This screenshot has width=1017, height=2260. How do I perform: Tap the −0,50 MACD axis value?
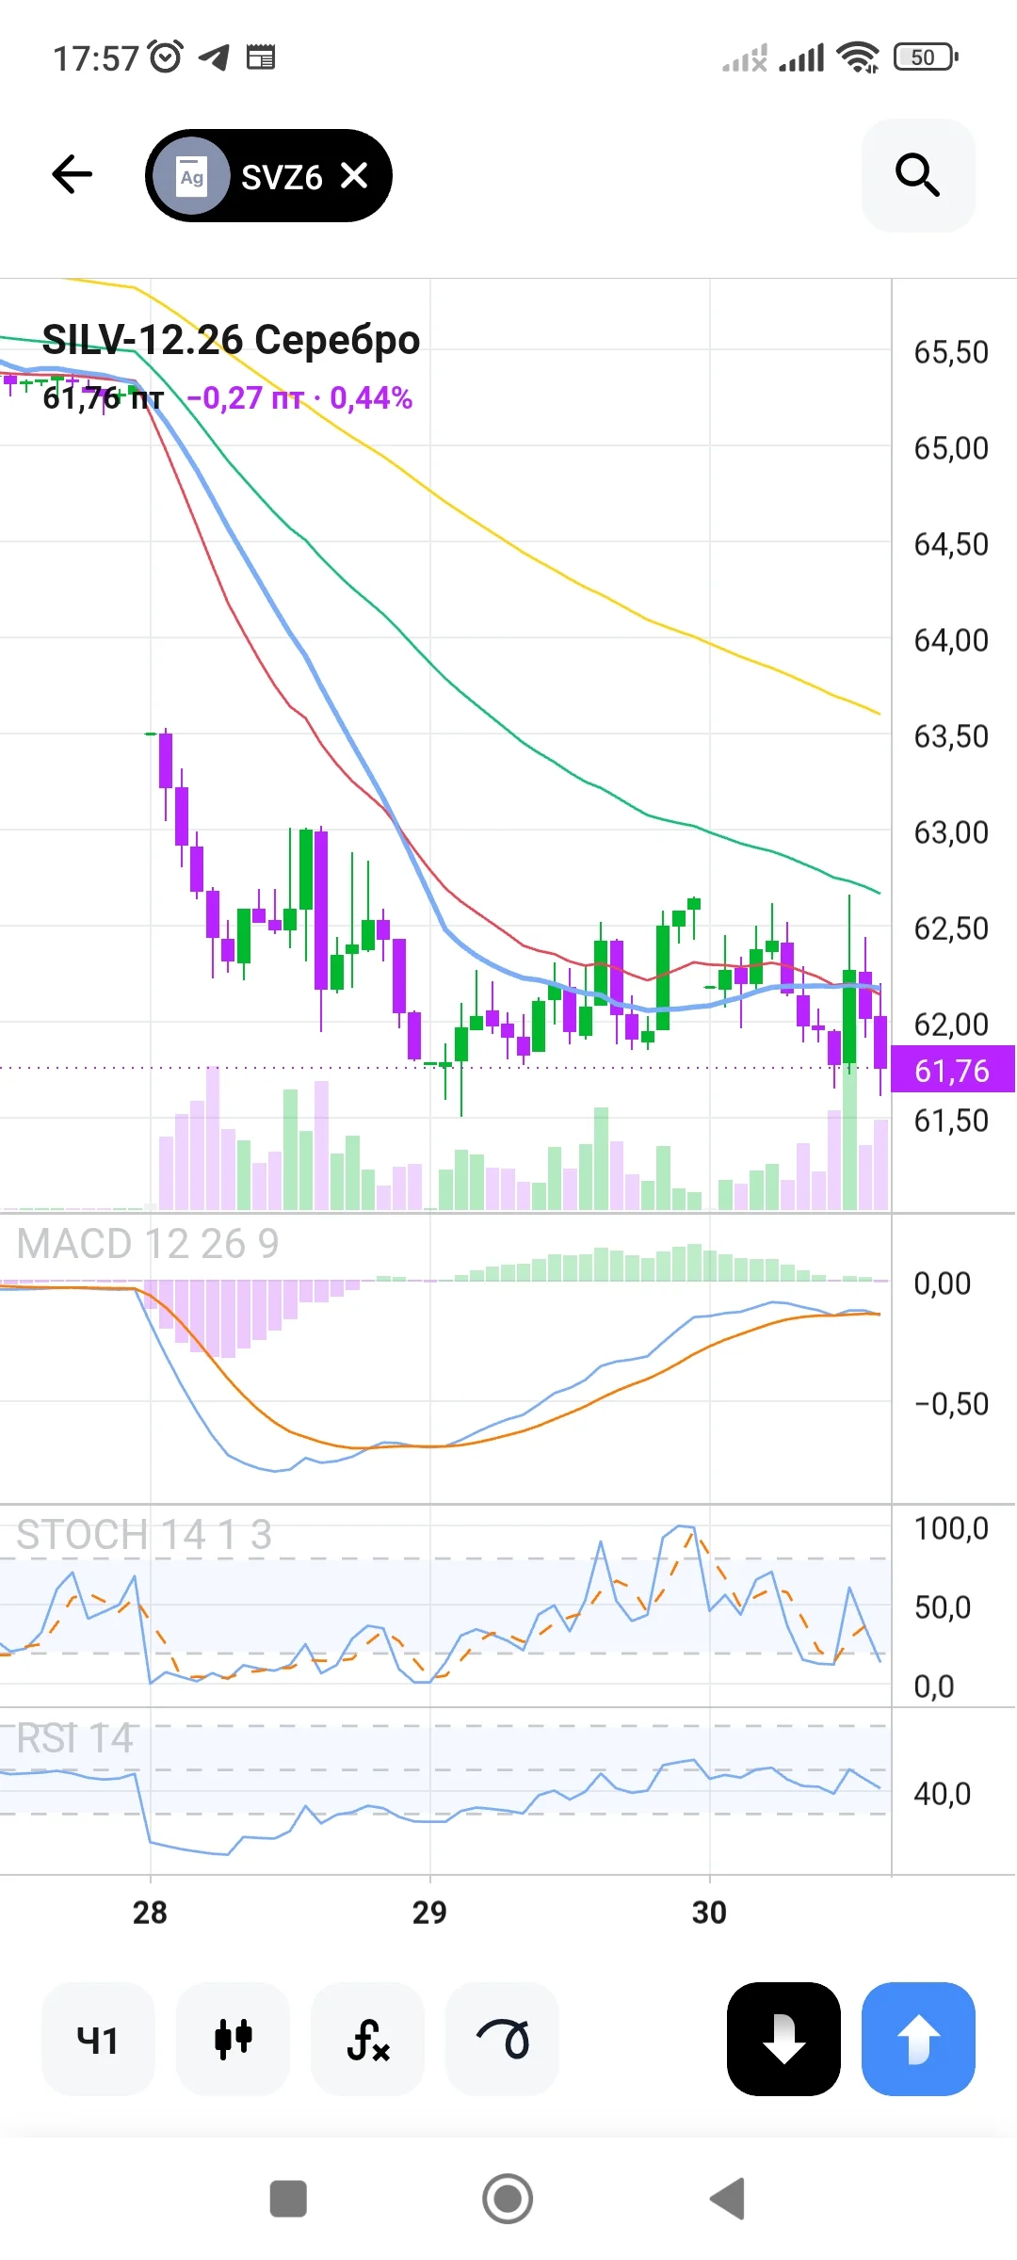[x=951, y=1404]
